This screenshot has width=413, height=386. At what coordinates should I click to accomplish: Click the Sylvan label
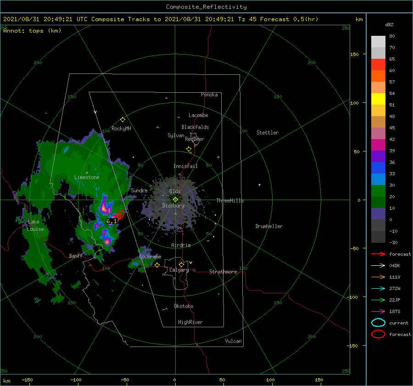tap(176, 135)
